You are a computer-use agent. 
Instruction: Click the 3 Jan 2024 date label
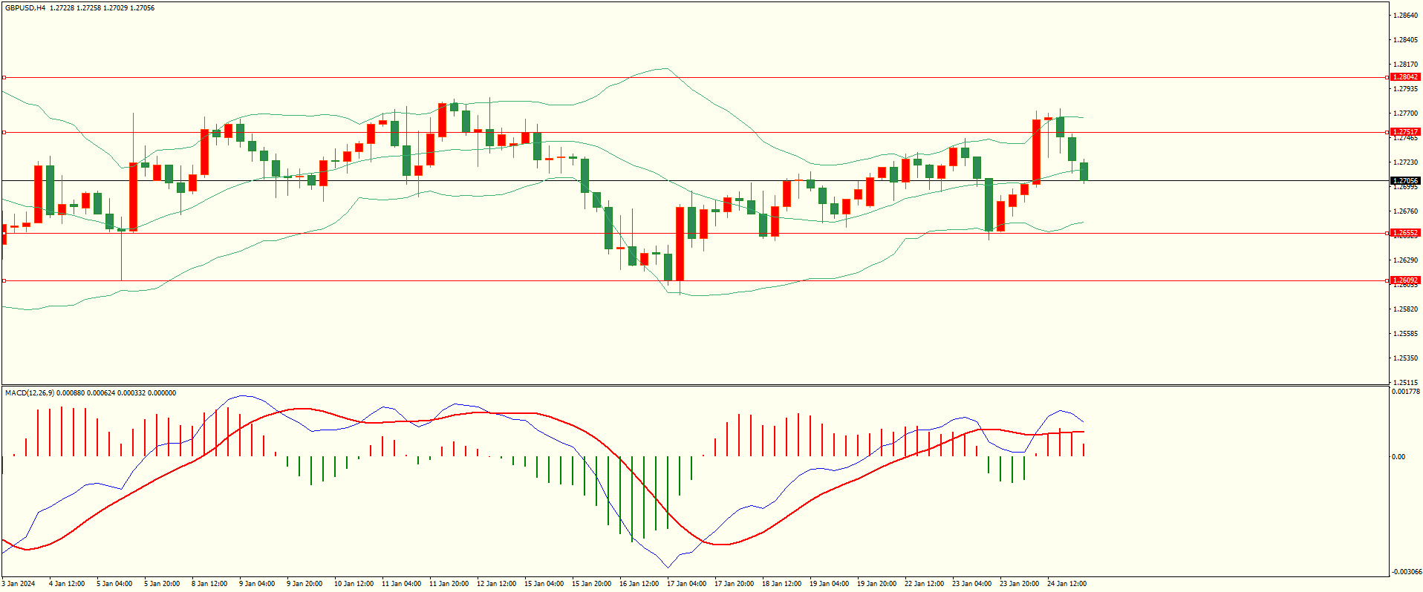(x=19, y=584)
